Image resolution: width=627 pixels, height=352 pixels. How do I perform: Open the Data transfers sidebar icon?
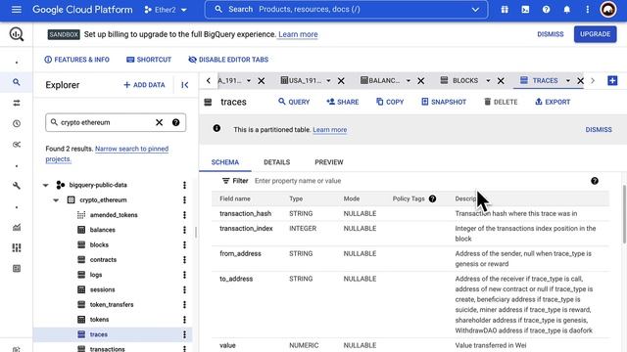17,103
